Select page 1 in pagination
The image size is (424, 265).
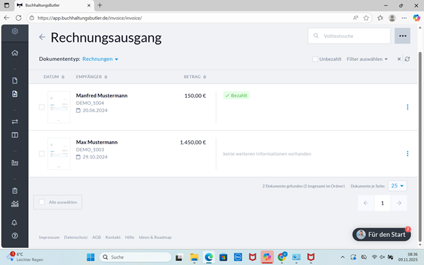tap(382, 203)
